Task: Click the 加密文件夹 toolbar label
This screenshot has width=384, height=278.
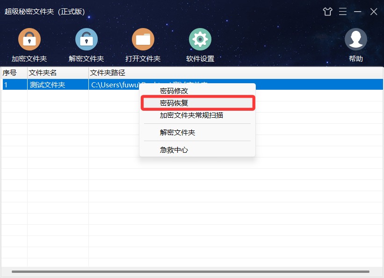Action: pos(29,59)
